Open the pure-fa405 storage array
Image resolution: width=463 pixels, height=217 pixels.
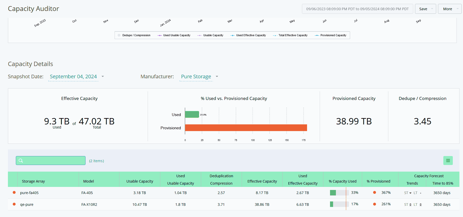point(29,193)
